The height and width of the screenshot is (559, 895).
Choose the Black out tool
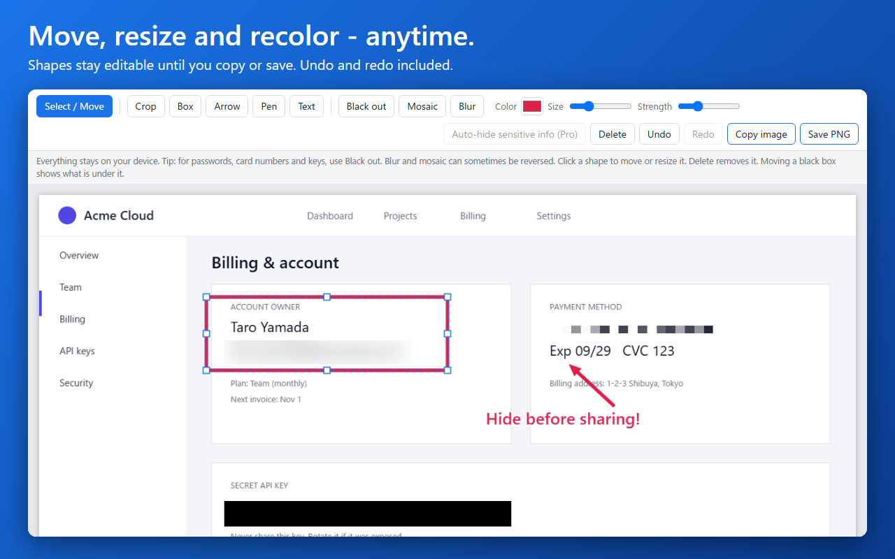click(x=366, y=106)
